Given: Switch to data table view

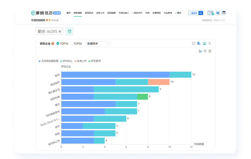Looking at the screenshot, I should click(x=210, y=51).
